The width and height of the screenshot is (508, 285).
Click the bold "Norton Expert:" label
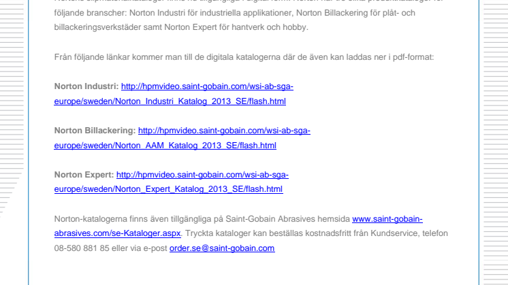coord(84,175)
